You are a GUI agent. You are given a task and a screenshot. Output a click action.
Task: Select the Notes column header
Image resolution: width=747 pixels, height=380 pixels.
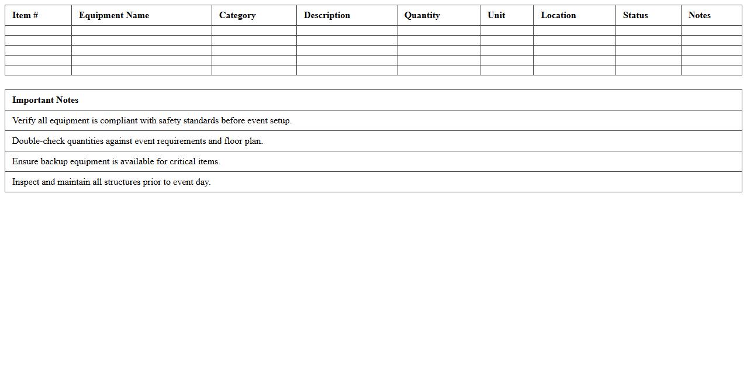[x=700, y=15]
